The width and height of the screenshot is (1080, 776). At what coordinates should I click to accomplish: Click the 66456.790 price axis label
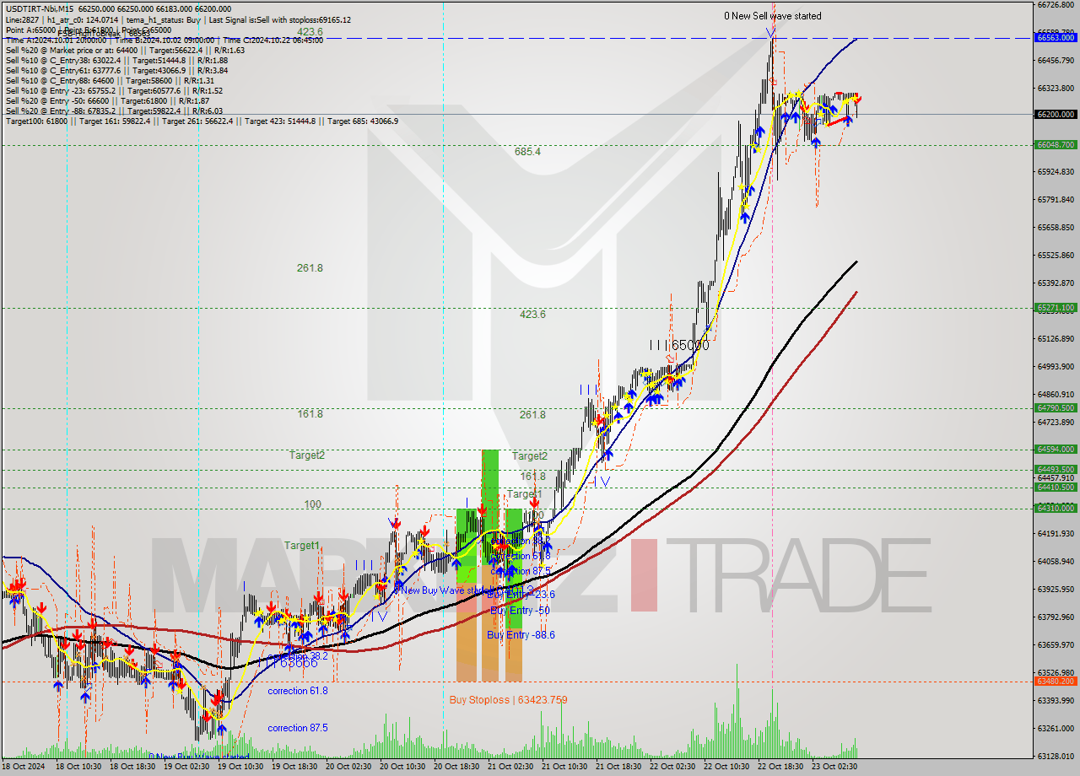click(x=1056, y=60)
